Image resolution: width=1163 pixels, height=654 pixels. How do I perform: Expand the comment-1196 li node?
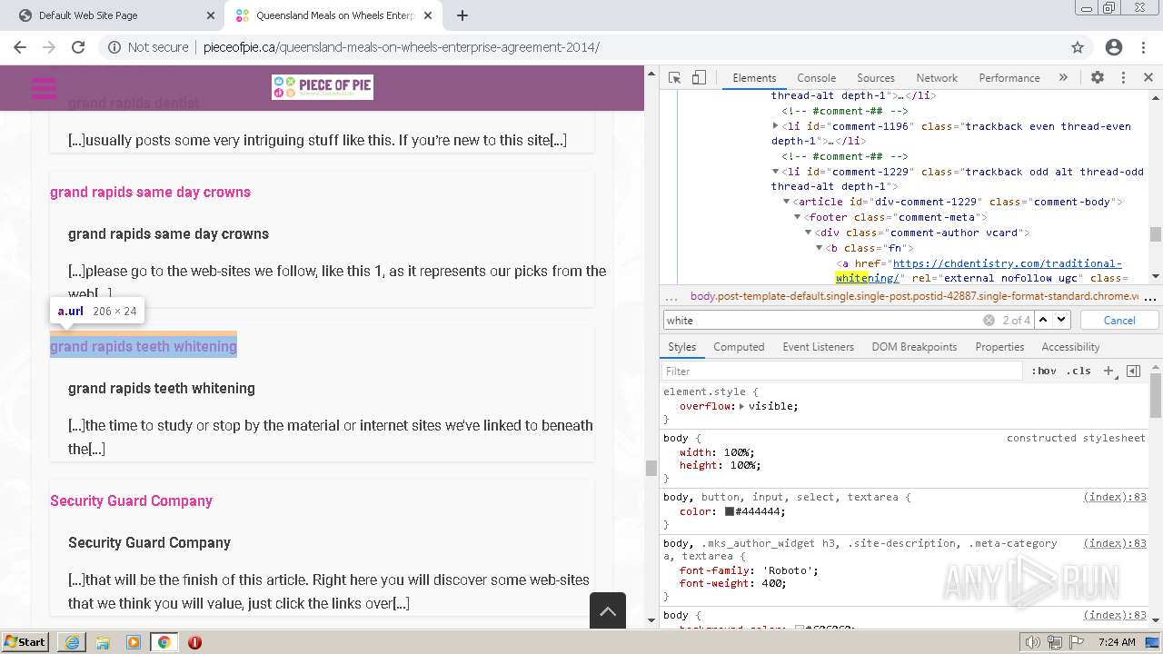[775, 126]
